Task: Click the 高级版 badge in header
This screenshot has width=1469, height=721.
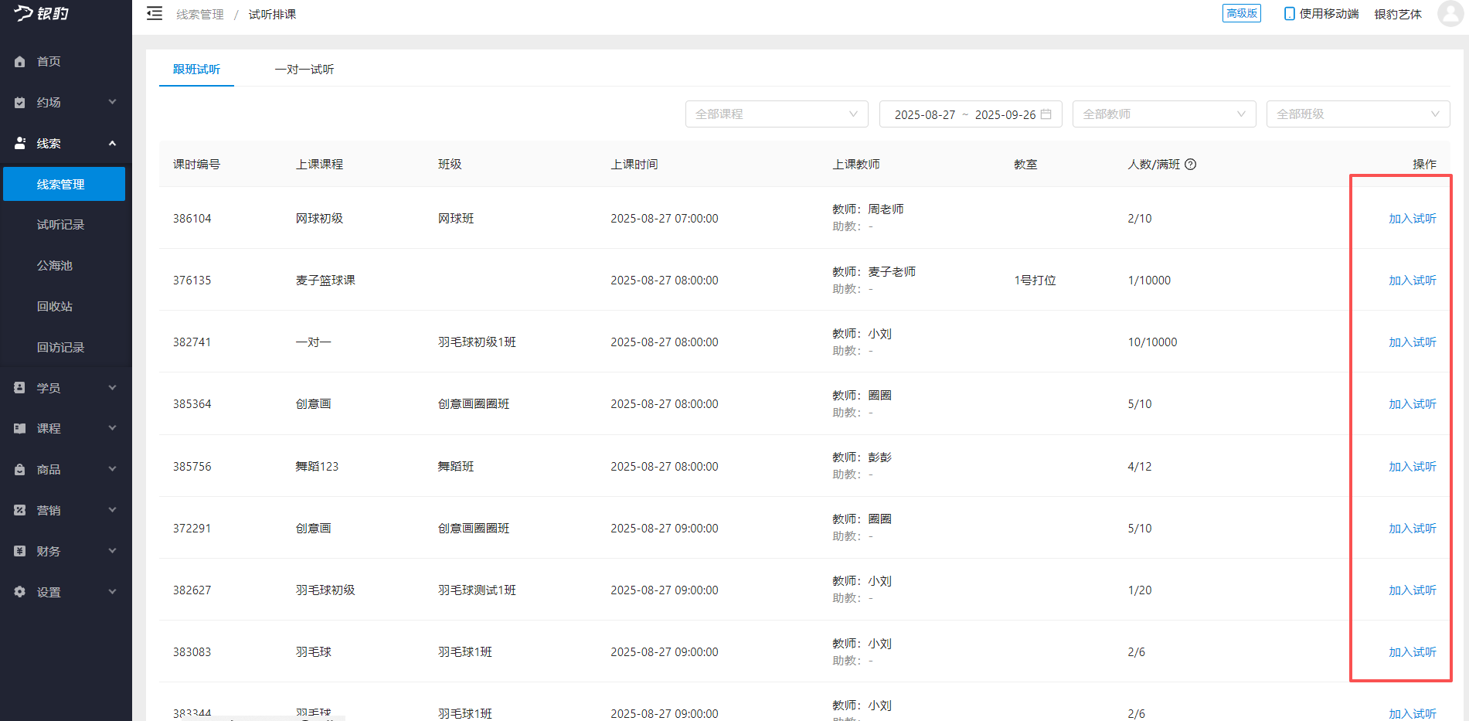Action: tap(1241, 14)
